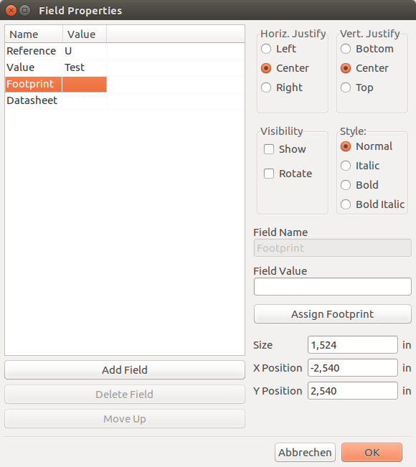Click the Name column header

(34, 34)
